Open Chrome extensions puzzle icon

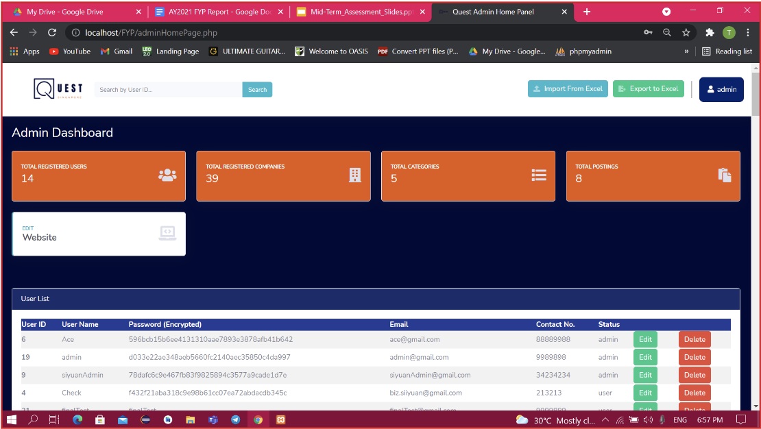click(x=710, y=32)
